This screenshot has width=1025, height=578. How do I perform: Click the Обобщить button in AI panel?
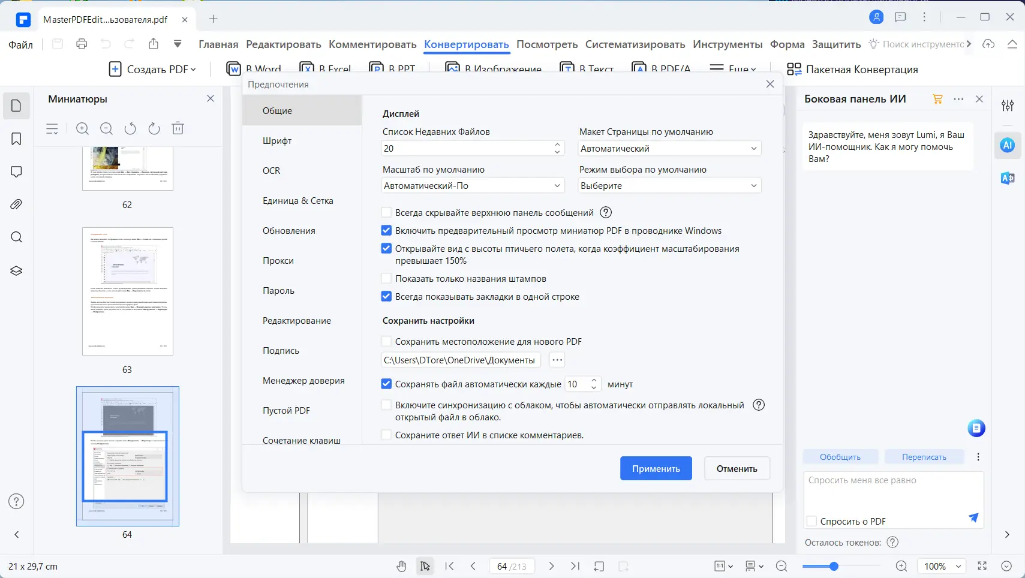point(840,457)
